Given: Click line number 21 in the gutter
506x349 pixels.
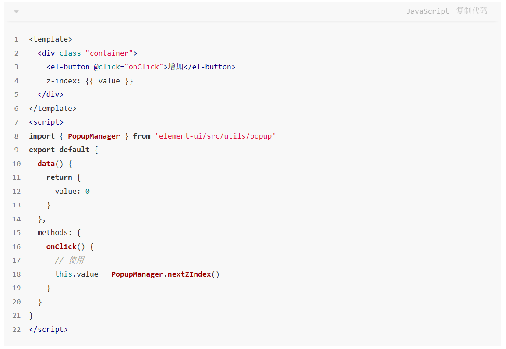Looking at the screenshot, I should click(x=17, y=316).
